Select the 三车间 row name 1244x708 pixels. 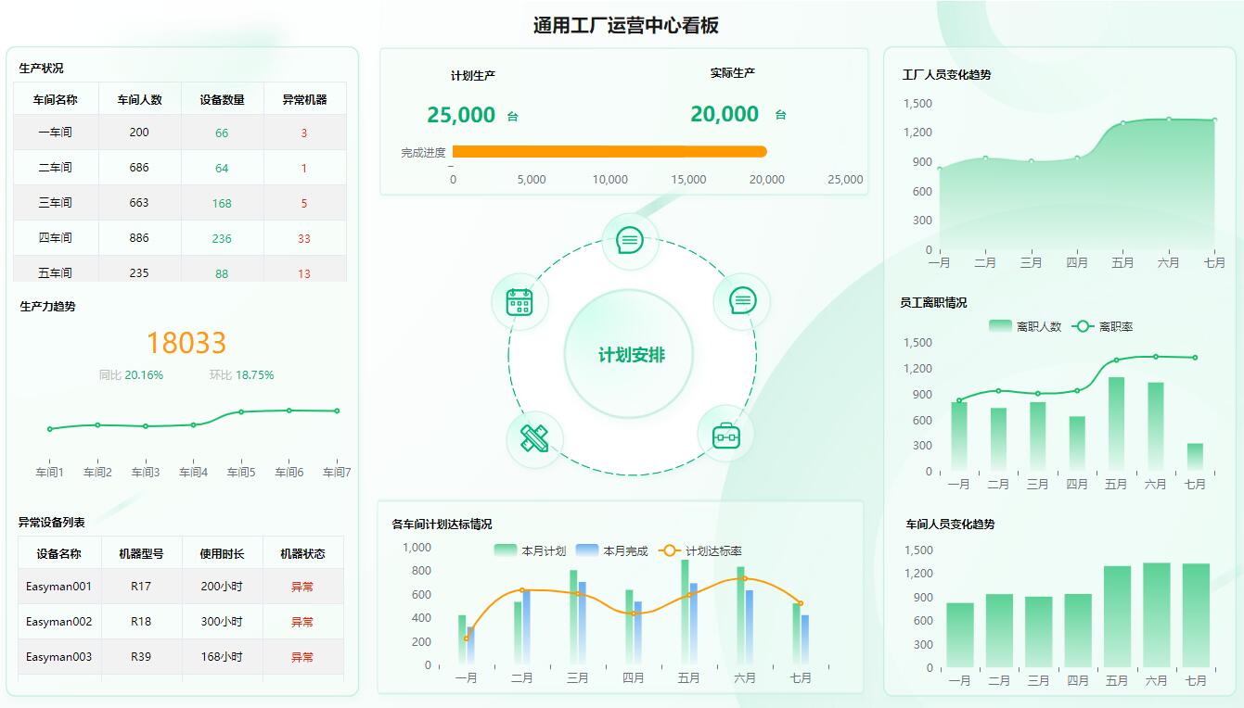[x=55, y=203]
